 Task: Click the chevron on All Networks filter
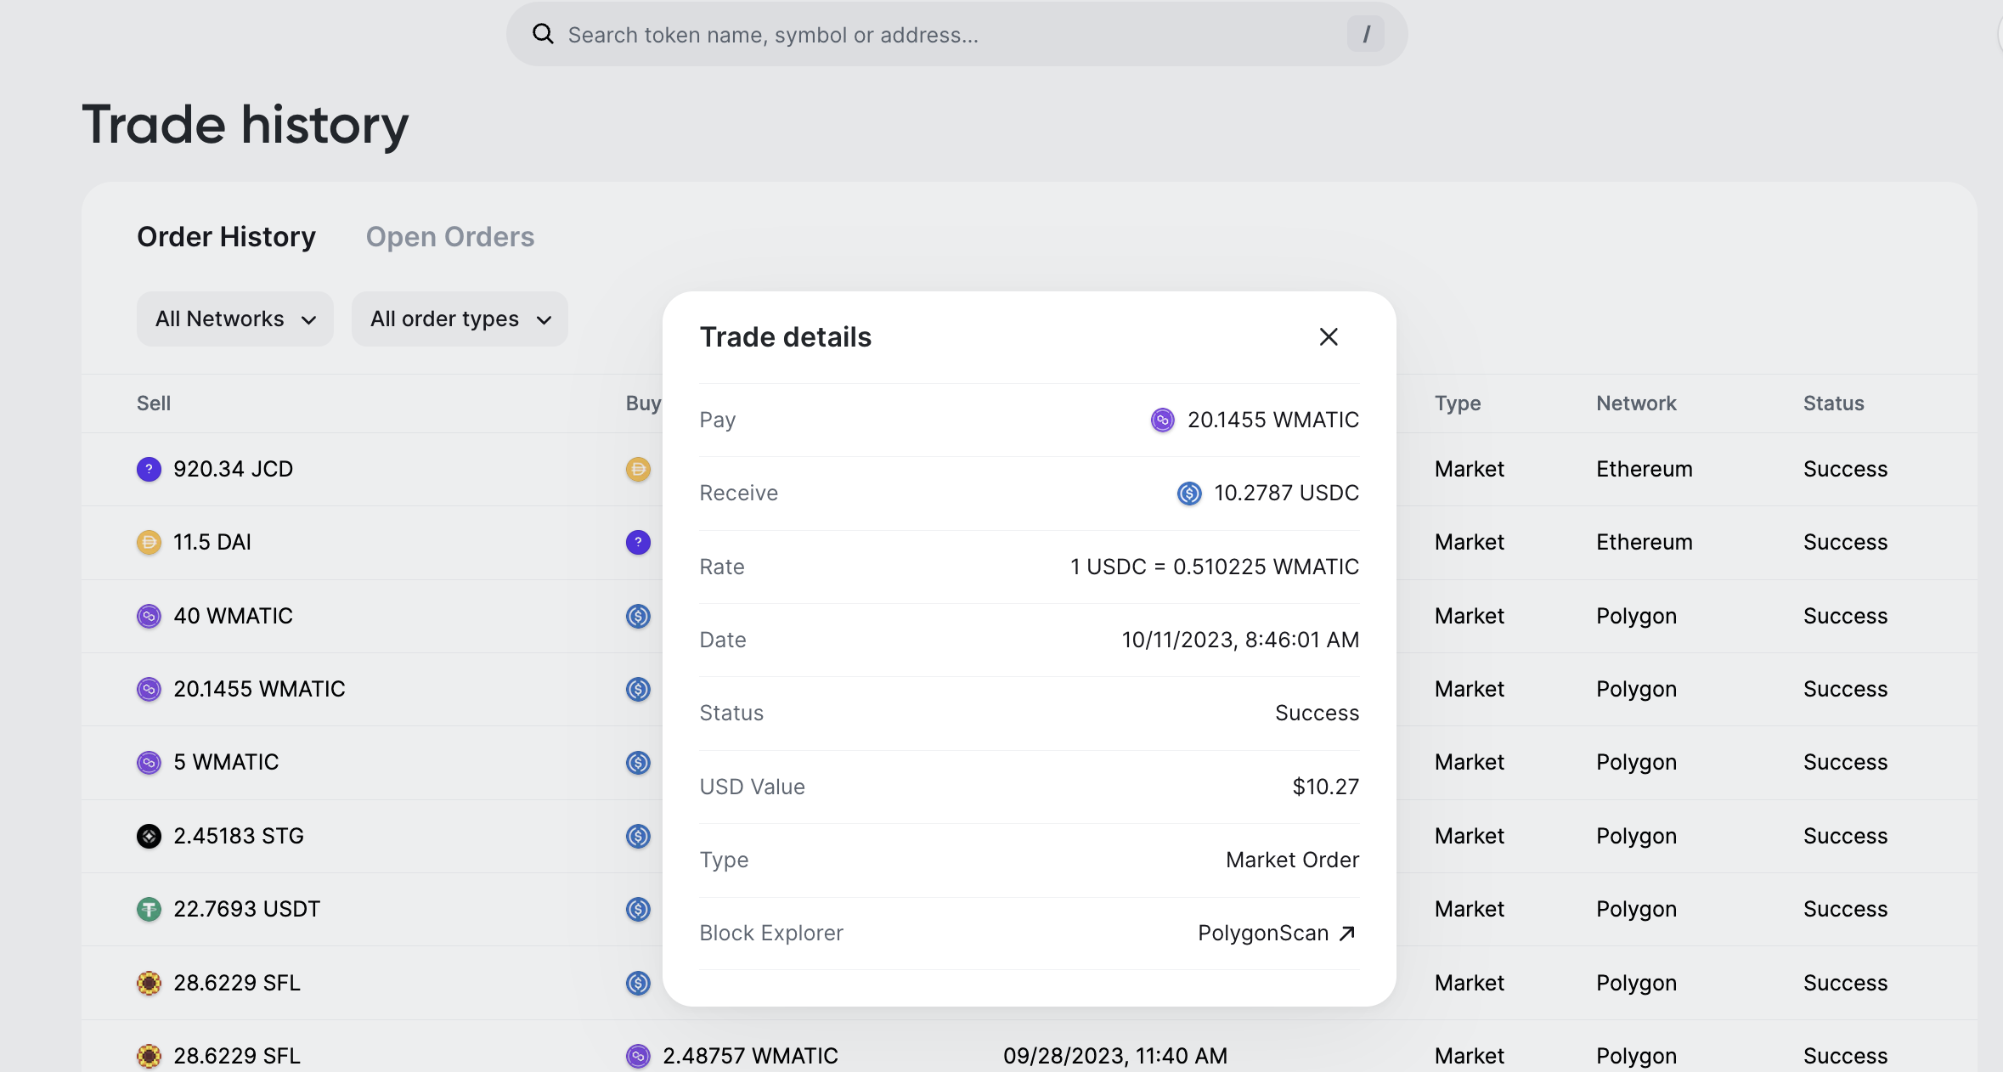[308, 319]
